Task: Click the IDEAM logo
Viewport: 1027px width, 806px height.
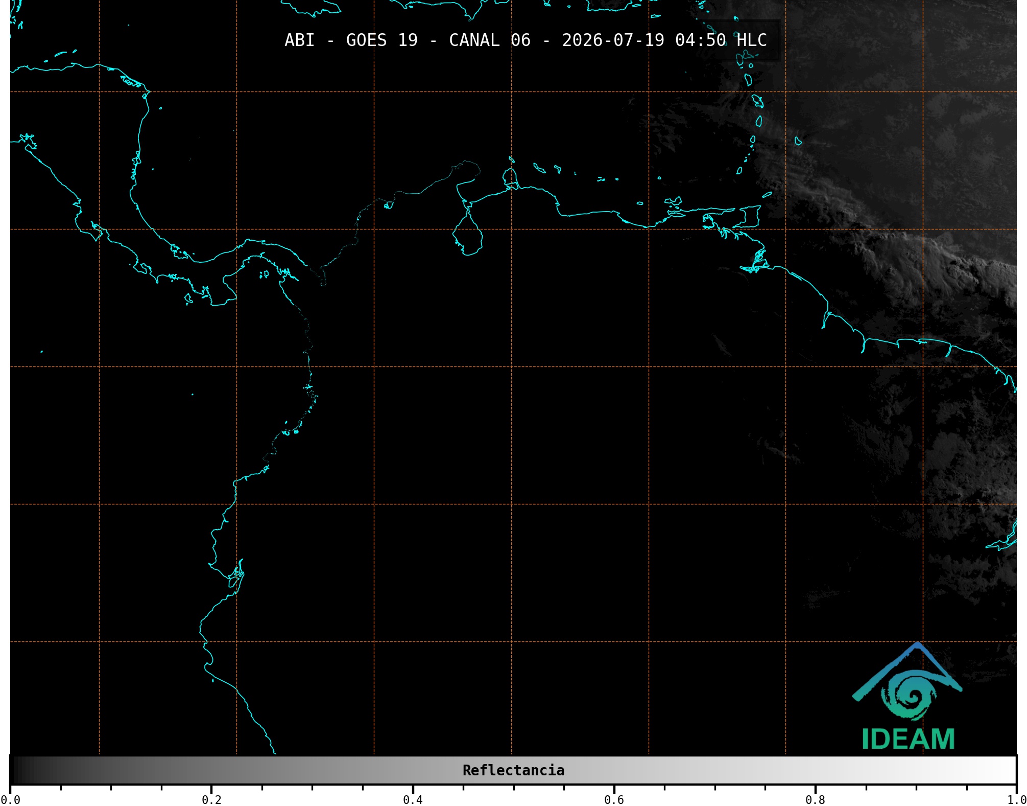Action: (907, 696)
